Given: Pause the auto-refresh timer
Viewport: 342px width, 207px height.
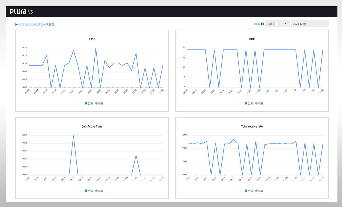Looking at the screenshot, I should coord(262,24).
